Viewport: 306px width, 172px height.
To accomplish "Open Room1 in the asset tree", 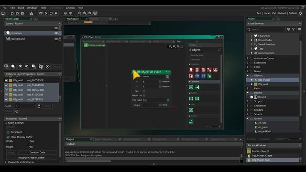I will click(262, 97).
